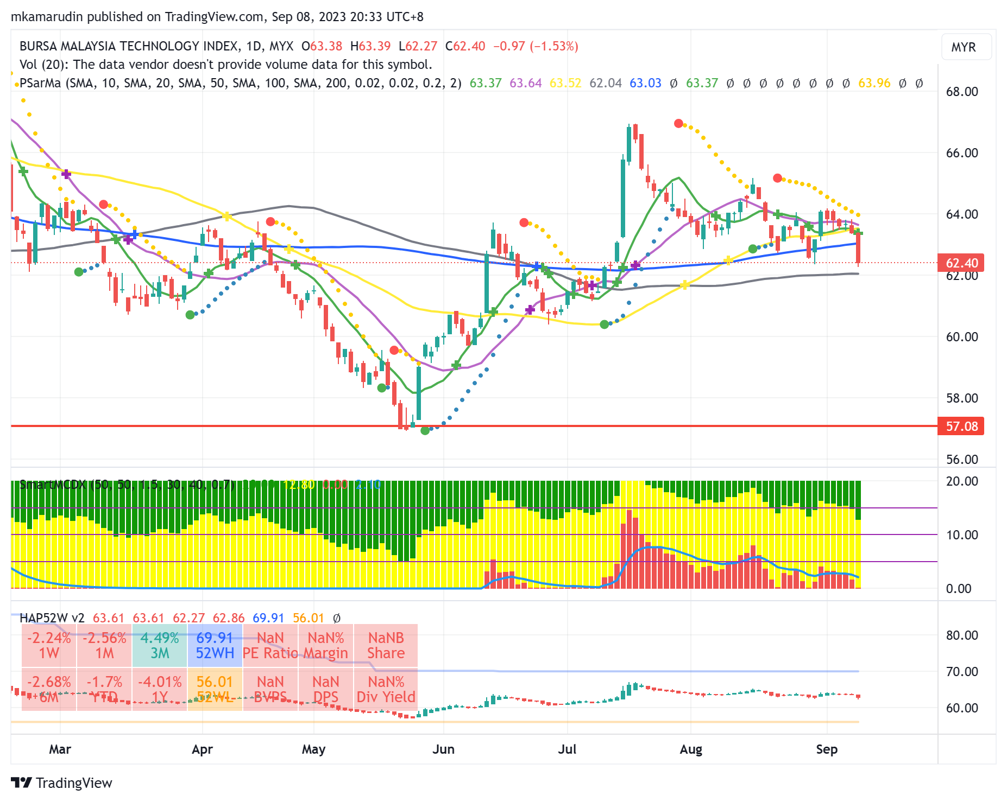The width and height of the screenshot is (1007, 802).
Task: Click the -1.7% YTD performance cell
Action: point(104,689)
